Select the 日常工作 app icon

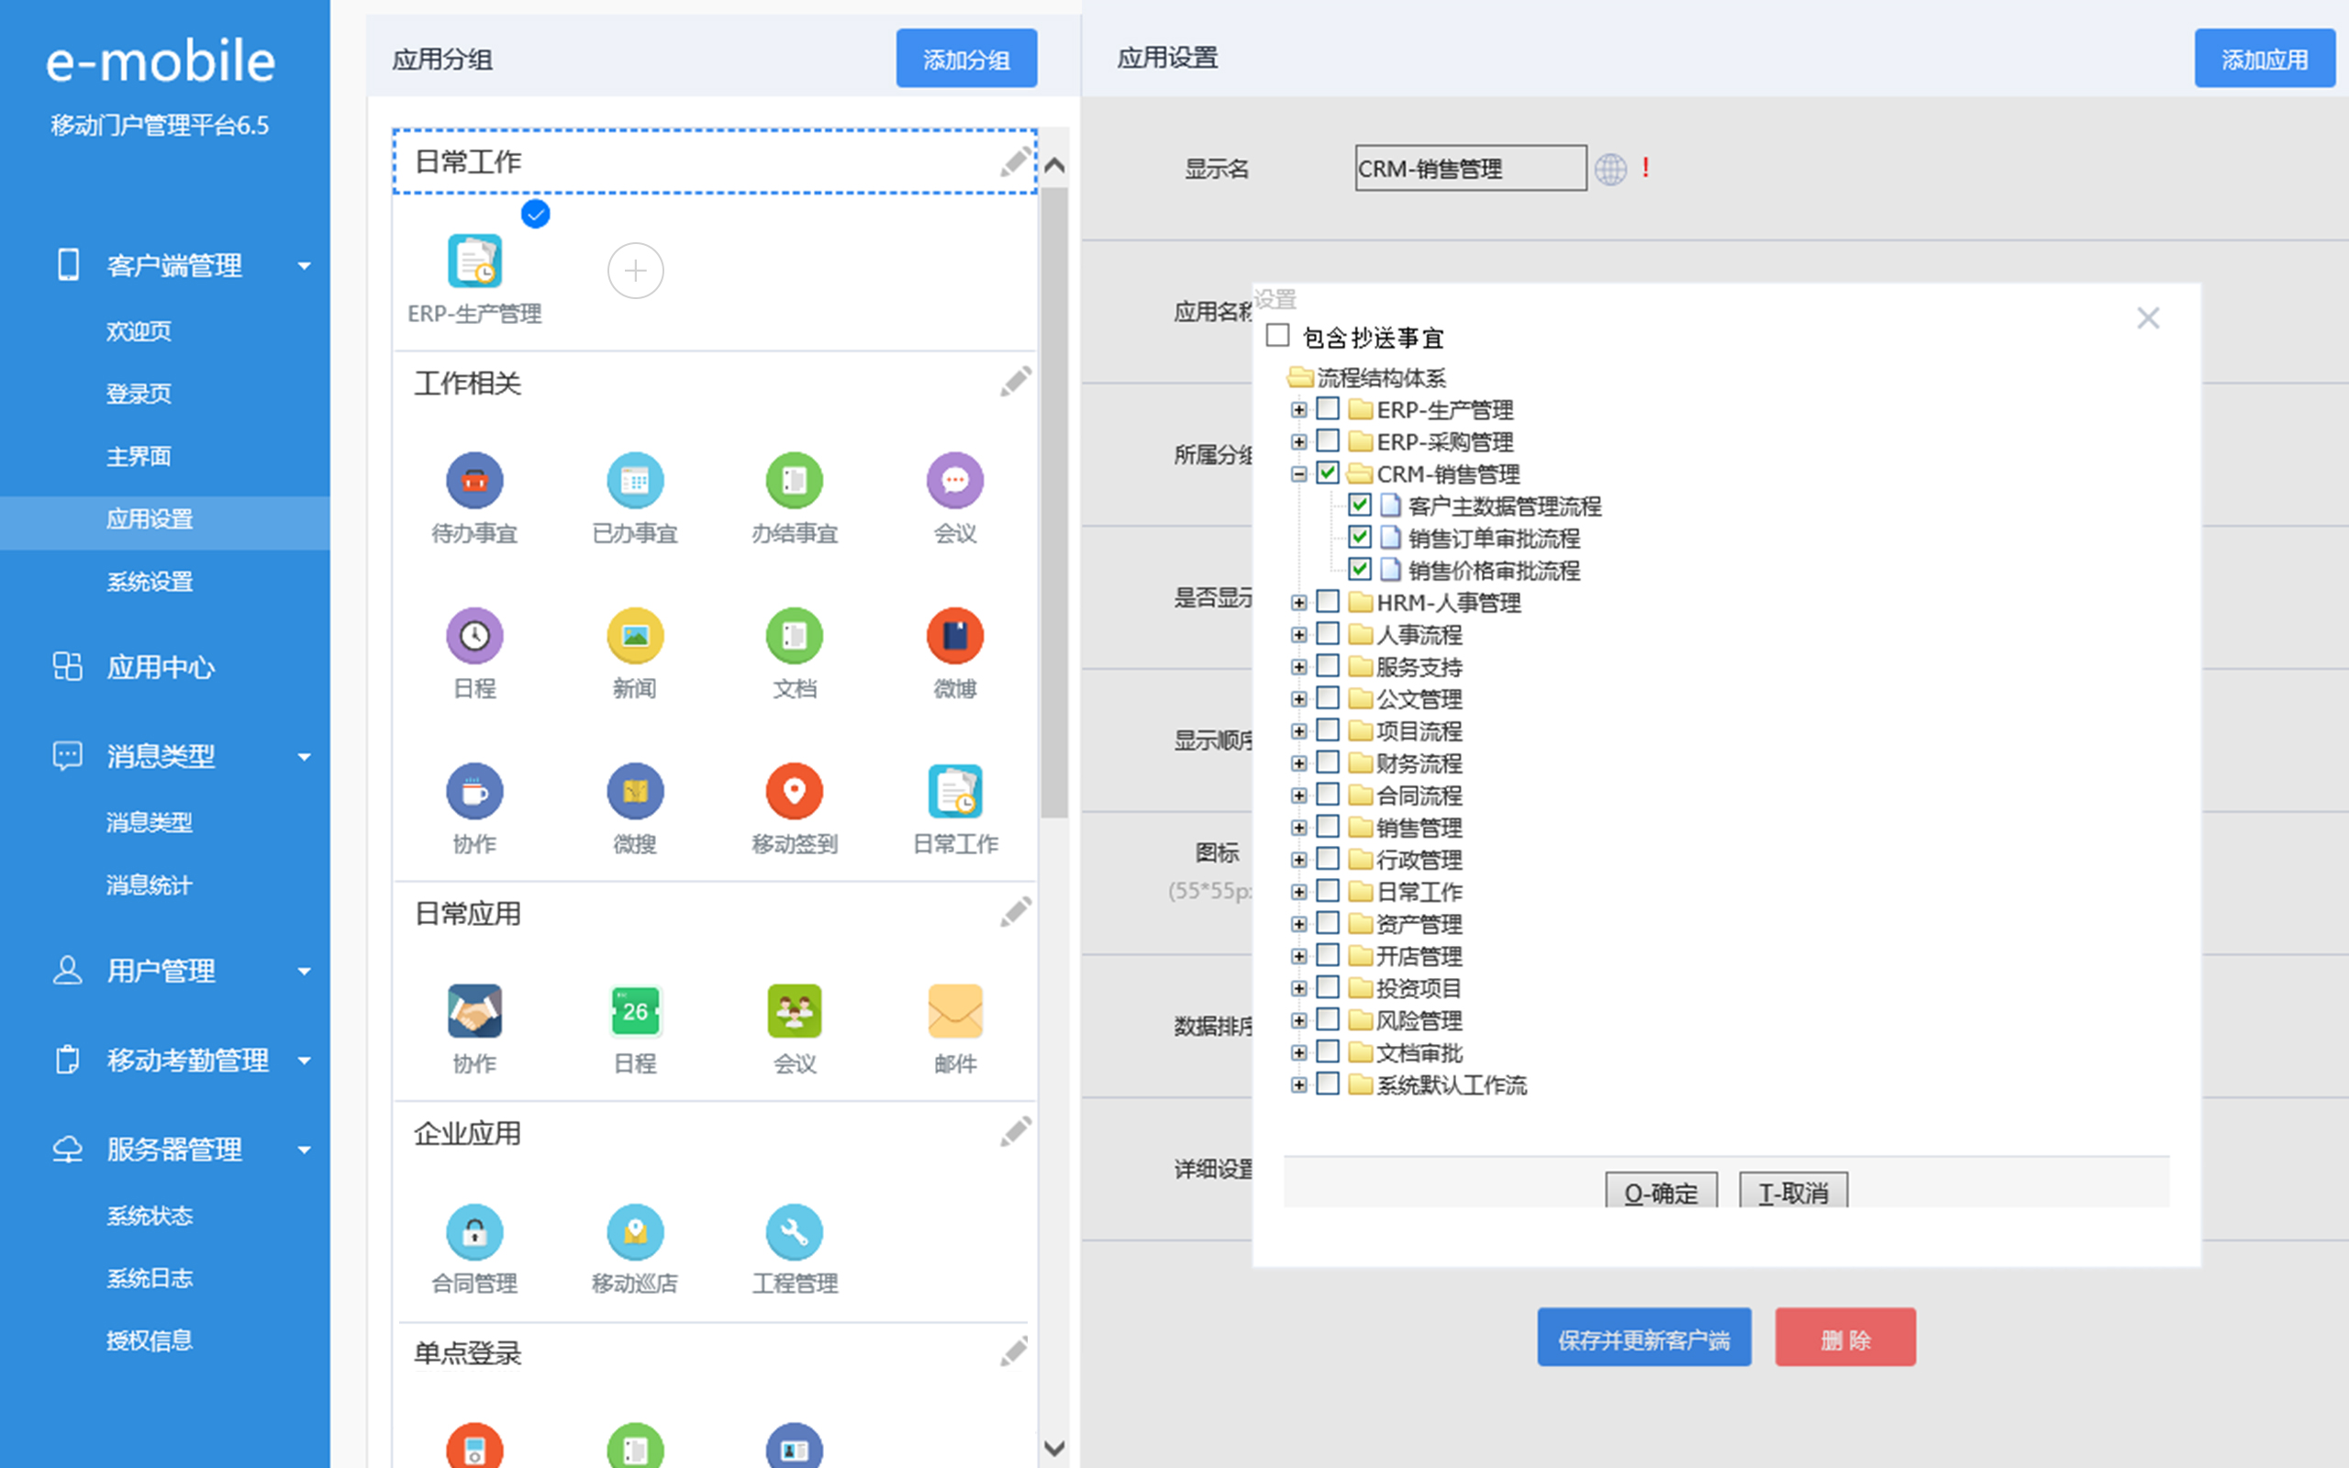pyautogui.click(x=955, y=791)
